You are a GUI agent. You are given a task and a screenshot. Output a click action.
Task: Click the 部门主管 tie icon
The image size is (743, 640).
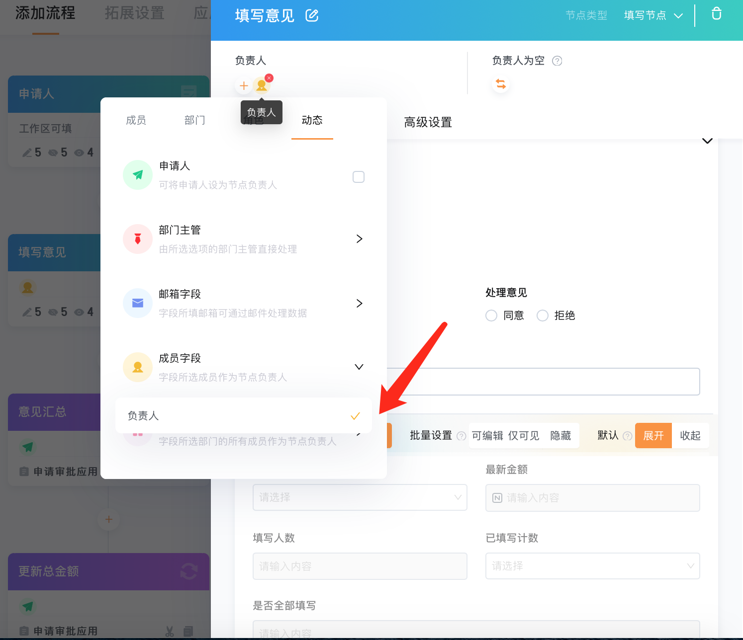point(138,239)
